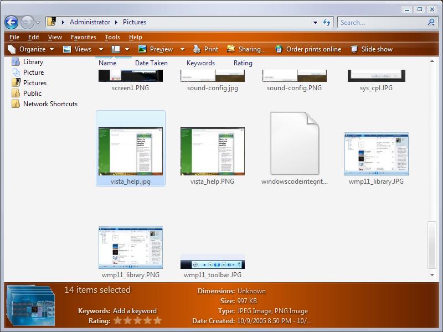Viewport: 443px width, 332px height.
Task: Open Order prints online
Action: 308,49
